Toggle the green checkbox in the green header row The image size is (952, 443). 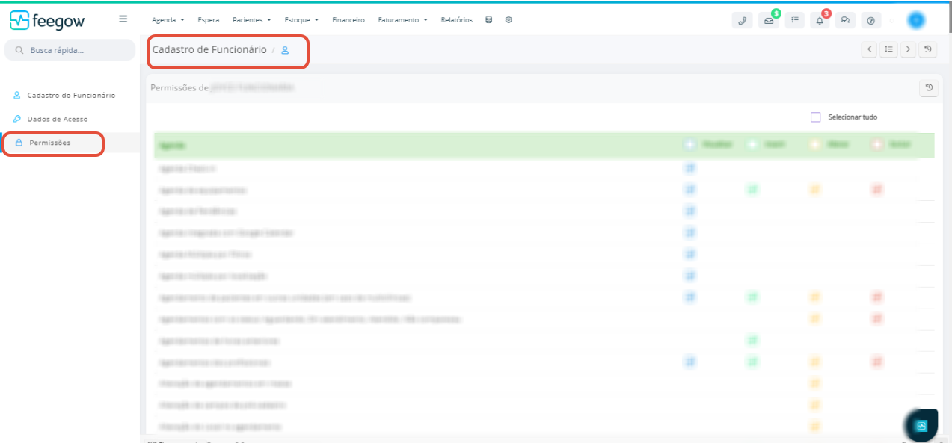click(x=752, y=145)
